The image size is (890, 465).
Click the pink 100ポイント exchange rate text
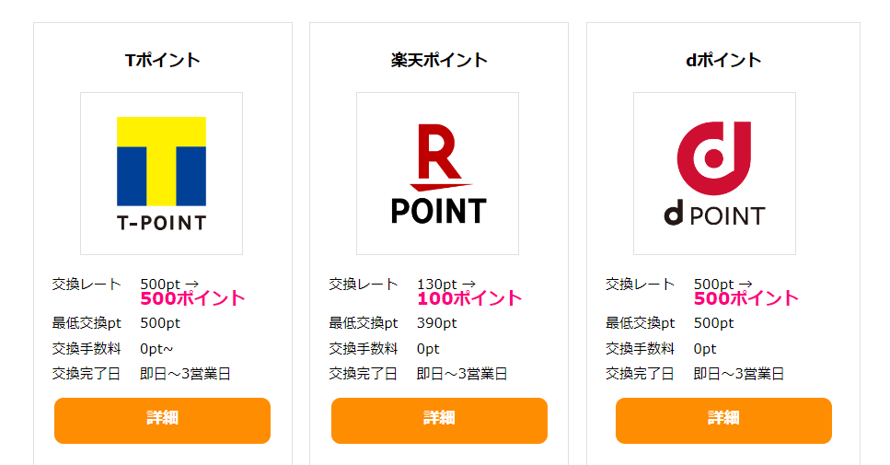(469, 298)
